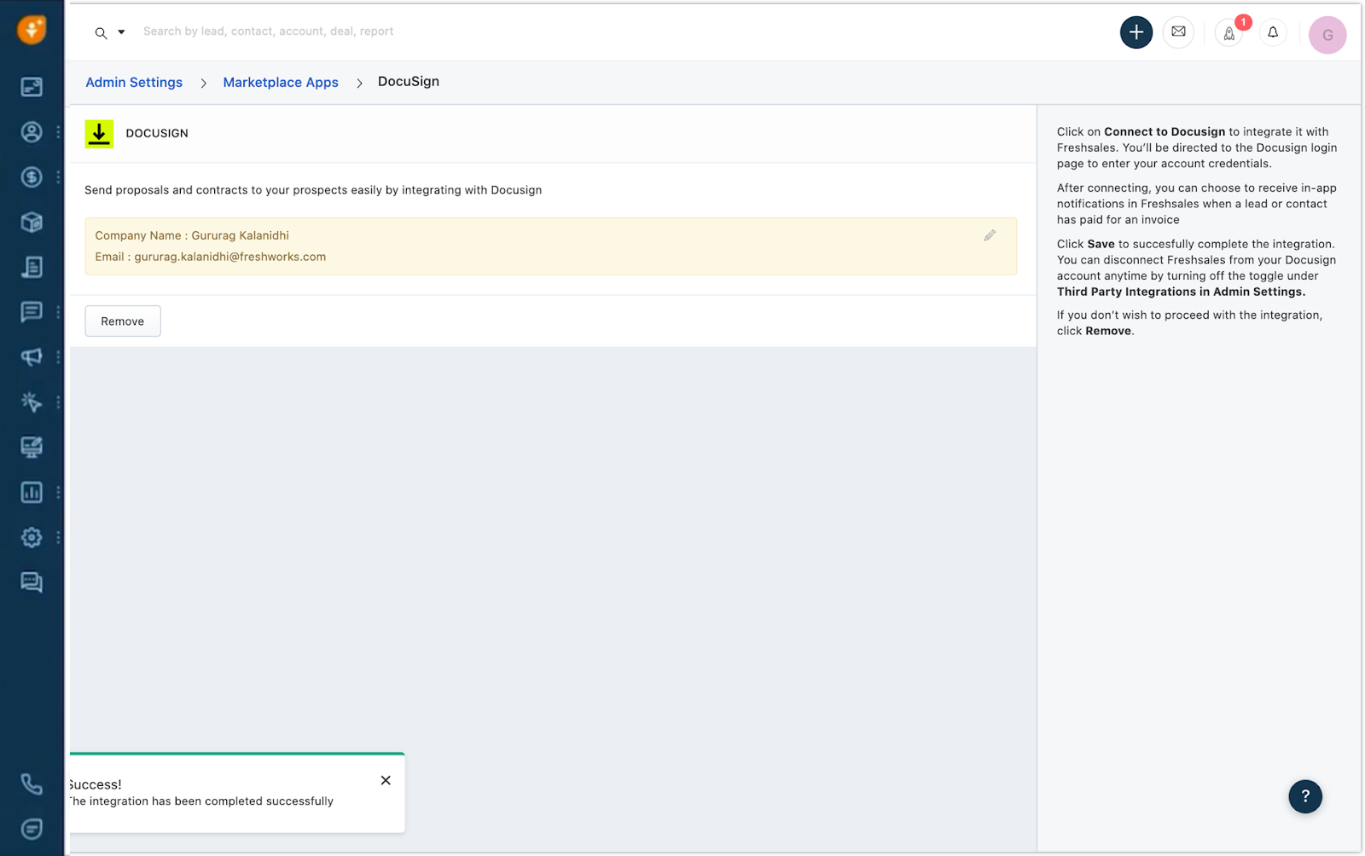Open the notifications bell
Screen dimensions: 1365x856
tap(1272, 32)
